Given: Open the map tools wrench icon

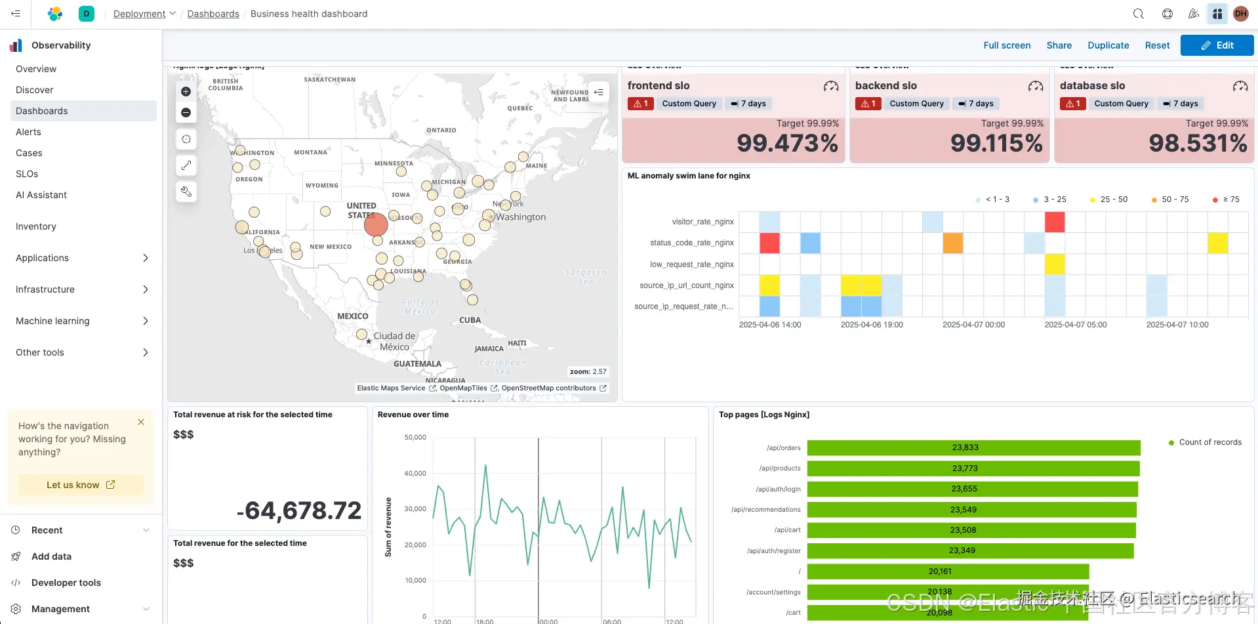Looking at the screenshot, I should pos(186,192).
